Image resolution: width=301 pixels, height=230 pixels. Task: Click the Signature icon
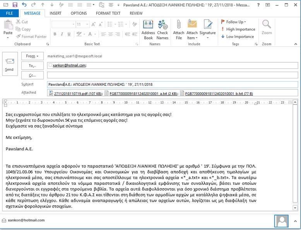[208, 25]
